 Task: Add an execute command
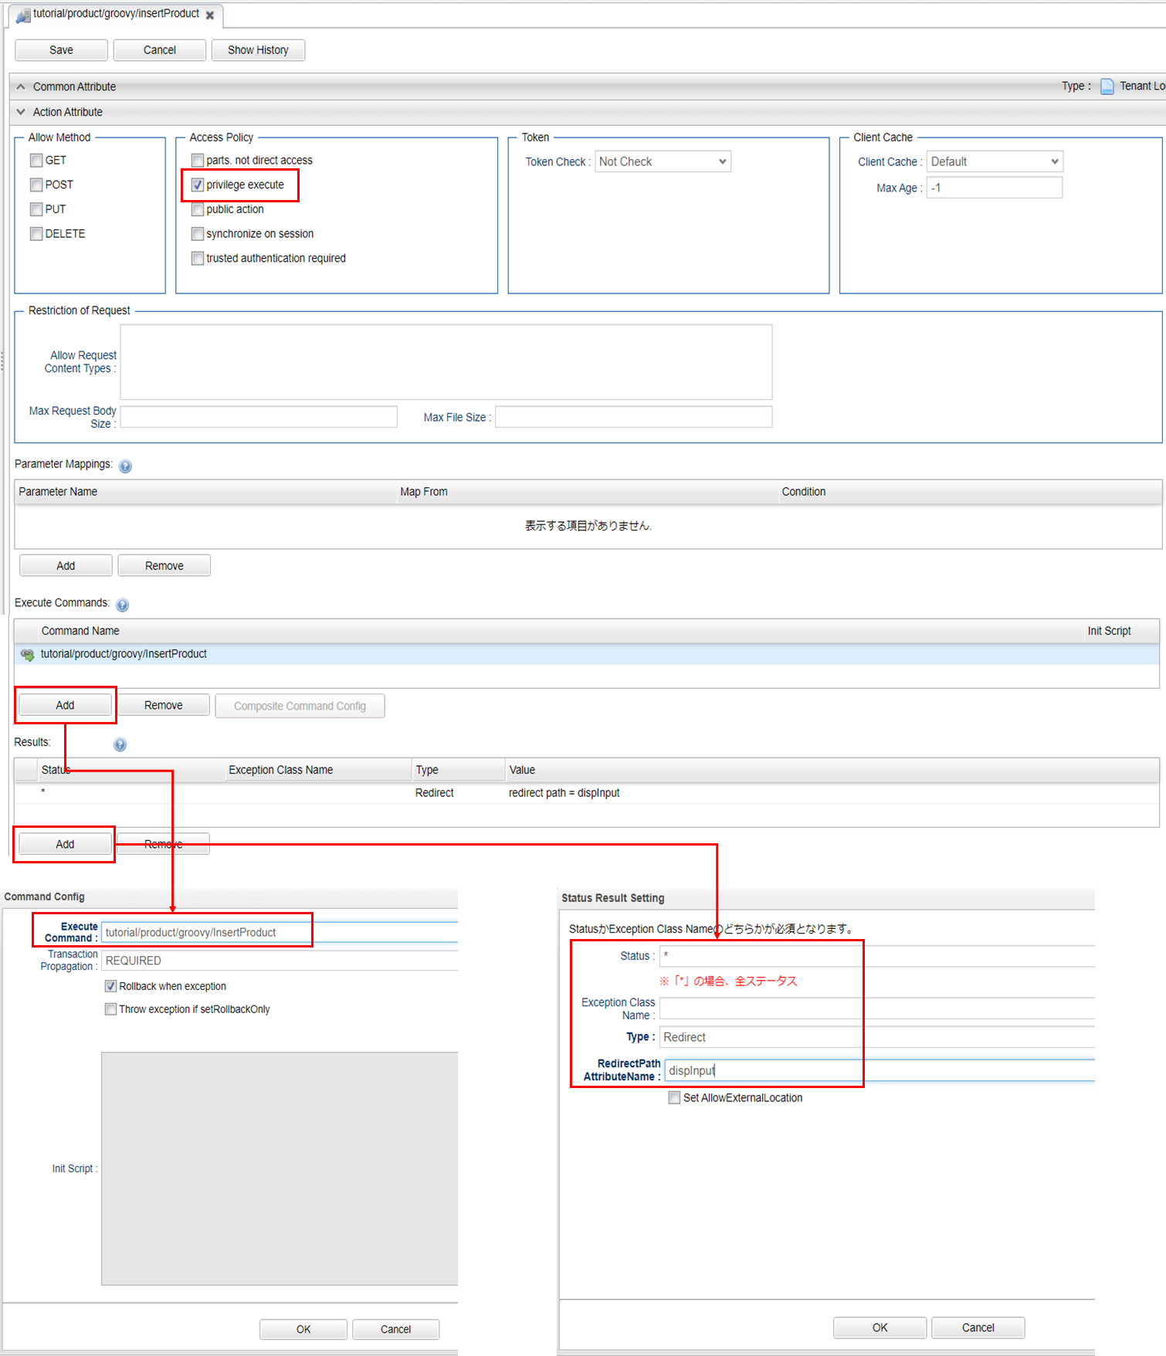point(65,705)
